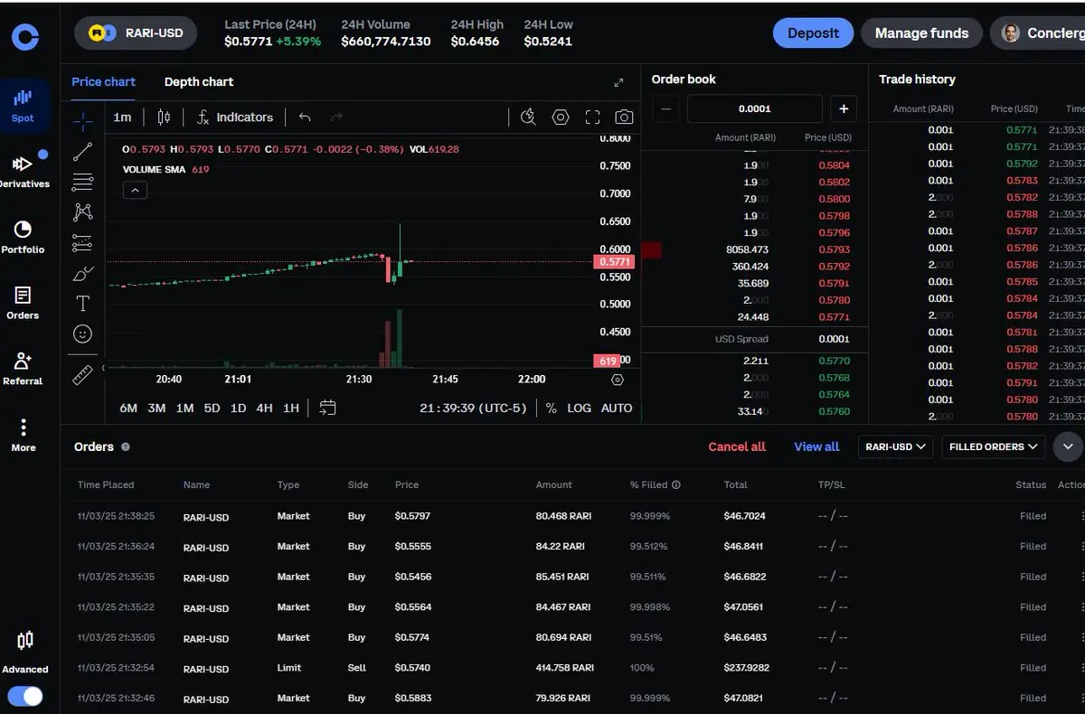Select the text annotation tool
The width and height of the screenshot is (1085, 714).
[82, 304]
